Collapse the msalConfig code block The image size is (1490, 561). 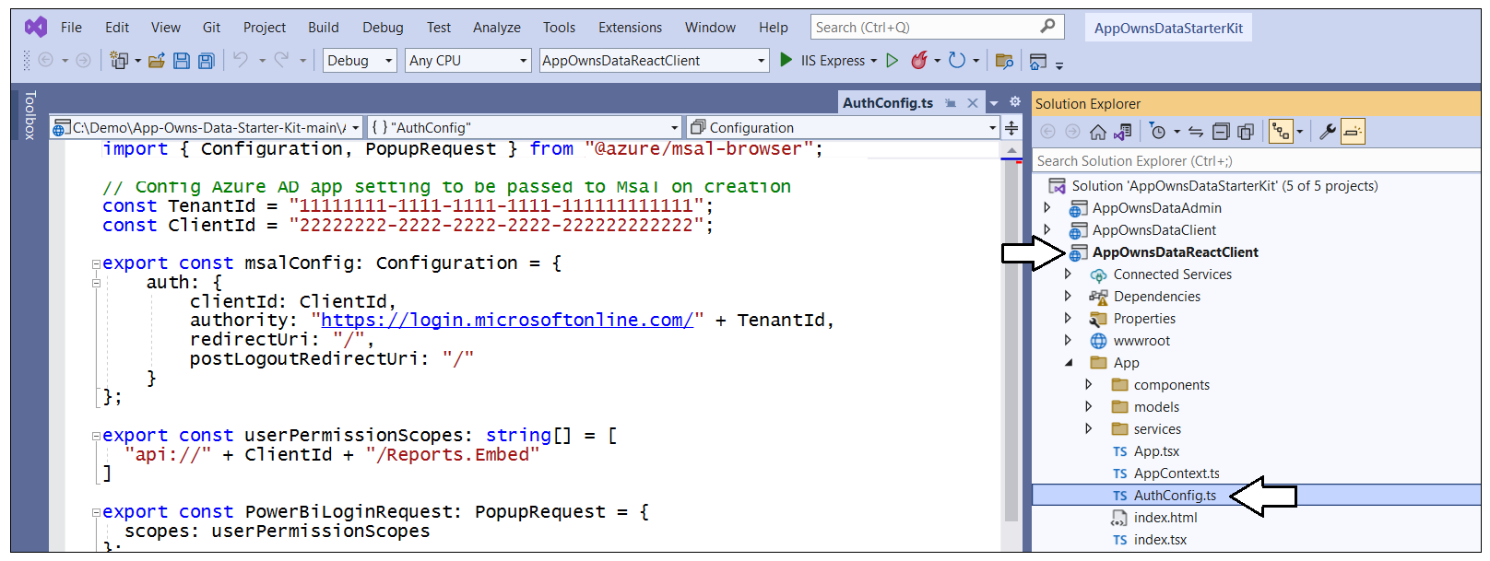point(96,264)
